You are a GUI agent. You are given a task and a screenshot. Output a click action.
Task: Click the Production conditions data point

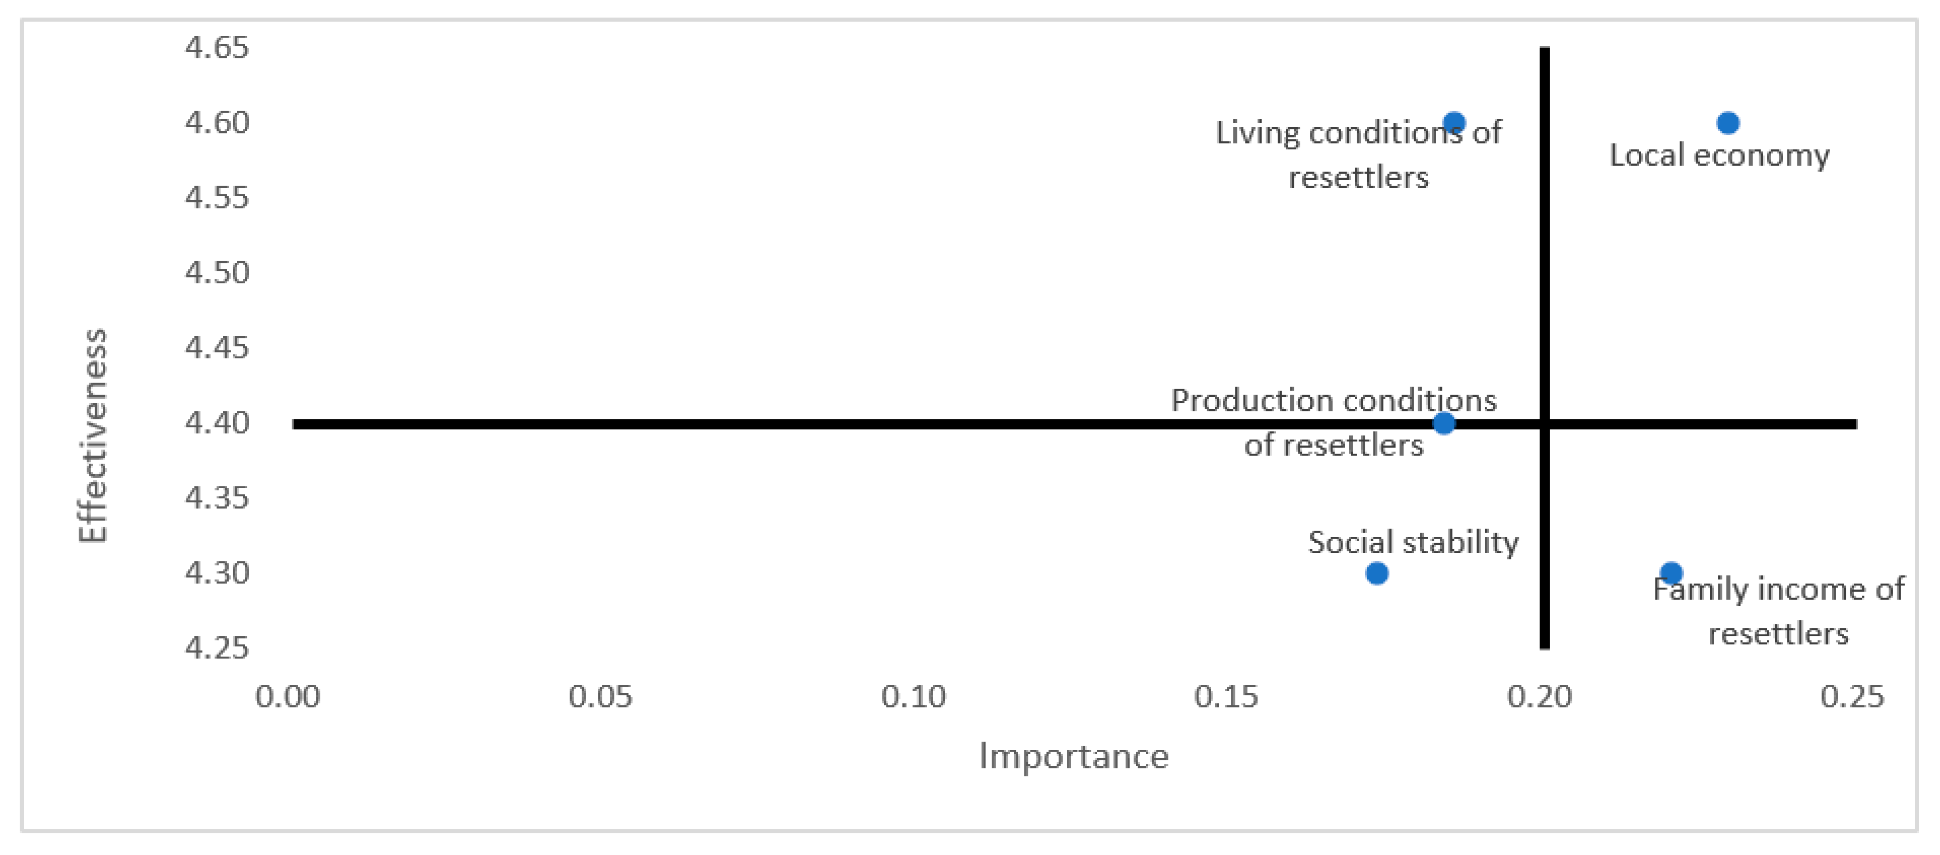coord(1444,423)
